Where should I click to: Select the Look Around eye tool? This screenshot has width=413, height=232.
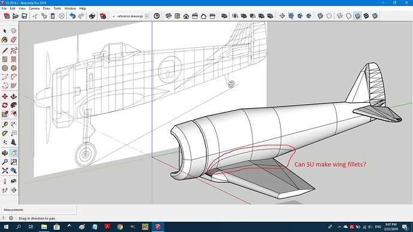13,181
